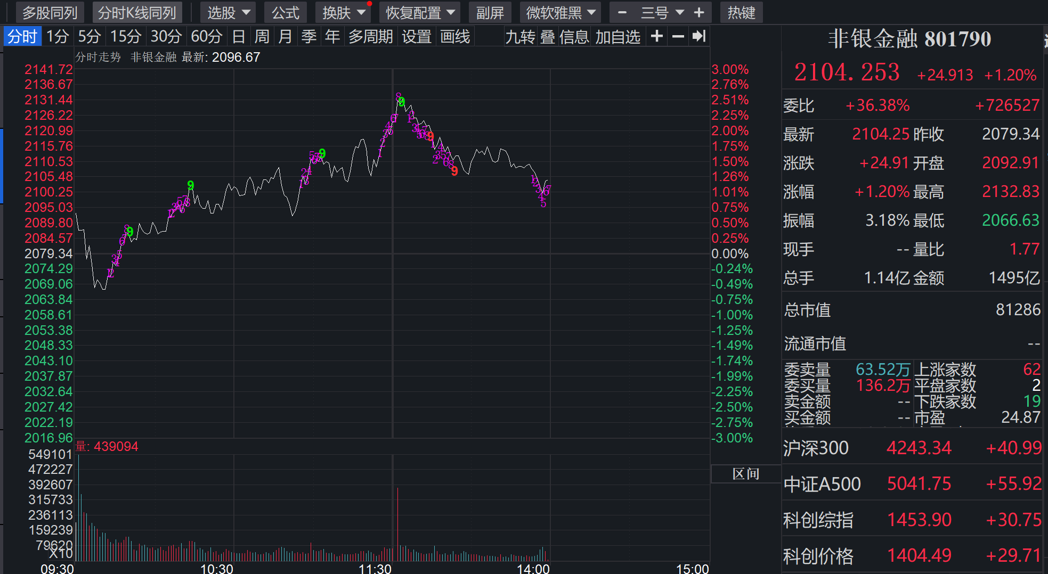Open the 选股 dropdown

(x=228, y=12)
